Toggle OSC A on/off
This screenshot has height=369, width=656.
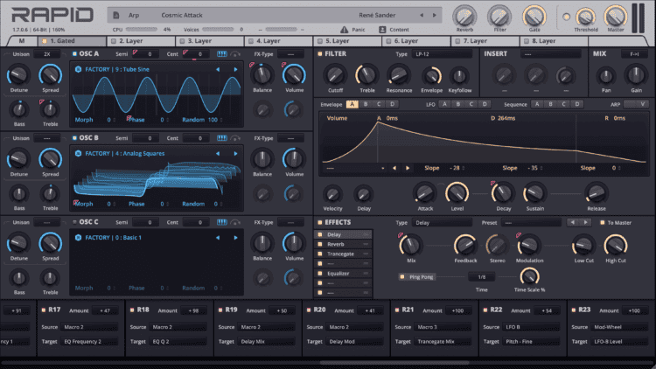[74, 54]
